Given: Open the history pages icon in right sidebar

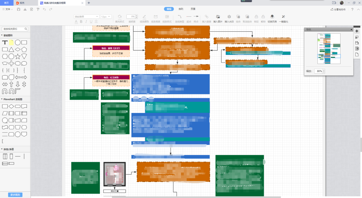Looking at the screenshot, I should click(357, 49).
